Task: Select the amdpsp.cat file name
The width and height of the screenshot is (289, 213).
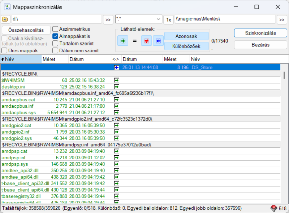Action: (14, 151)
